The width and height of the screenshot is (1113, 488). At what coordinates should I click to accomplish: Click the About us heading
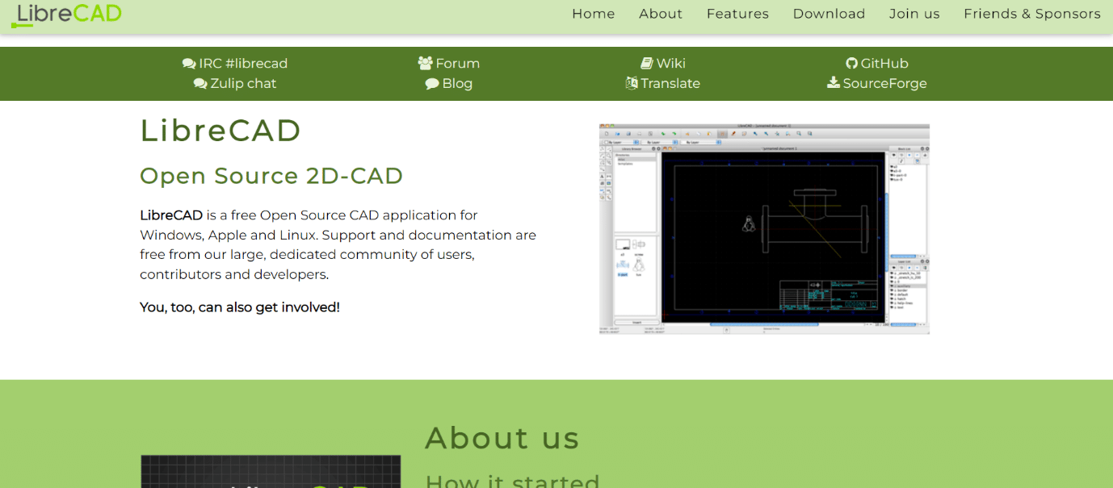point(502,438)
